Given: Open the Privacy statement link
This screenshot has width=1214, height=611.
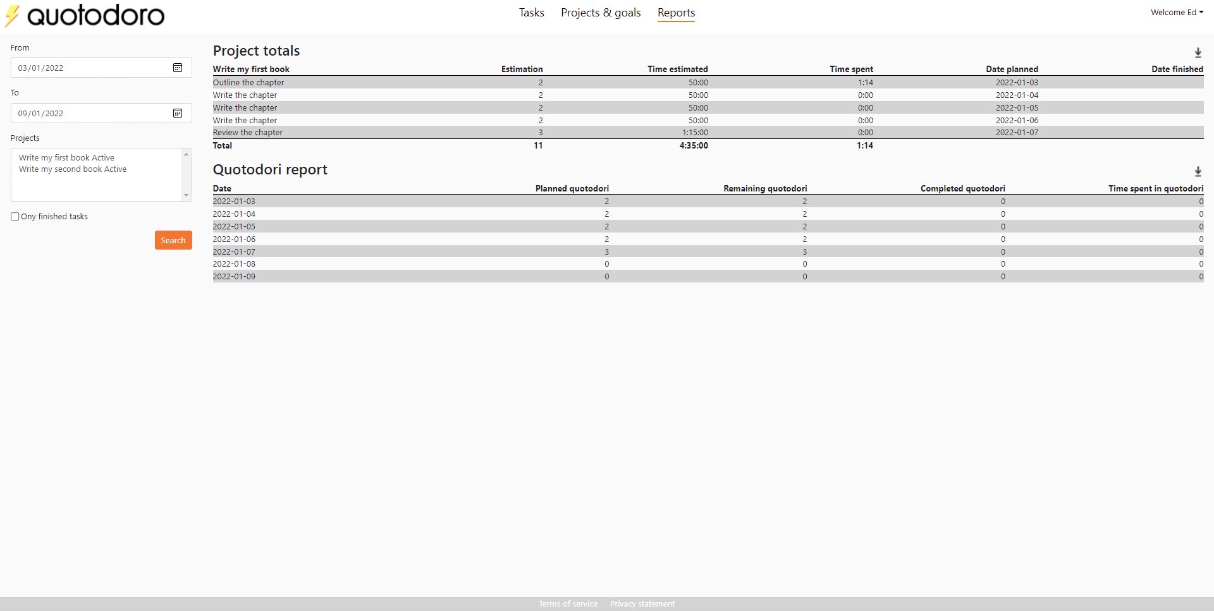Looking at the screenshot, I should [642, 604].
